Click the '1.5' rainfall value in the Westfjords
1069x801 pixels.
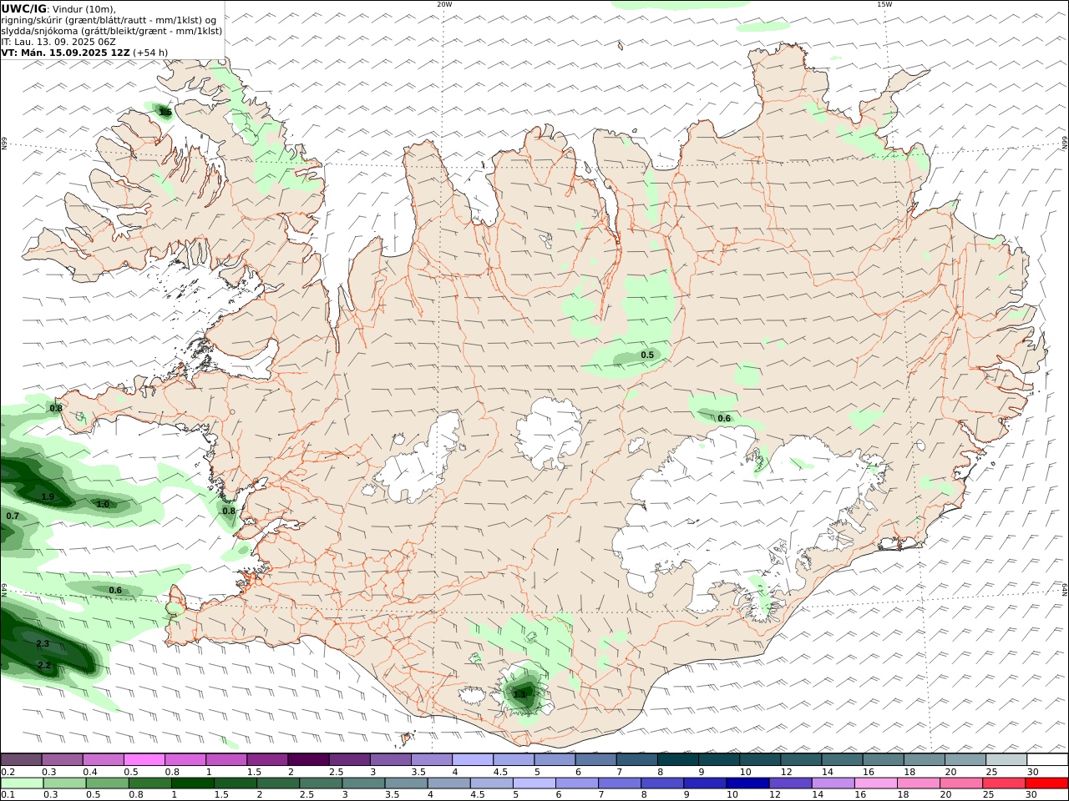pyautogui.click(x=165, y=112)
